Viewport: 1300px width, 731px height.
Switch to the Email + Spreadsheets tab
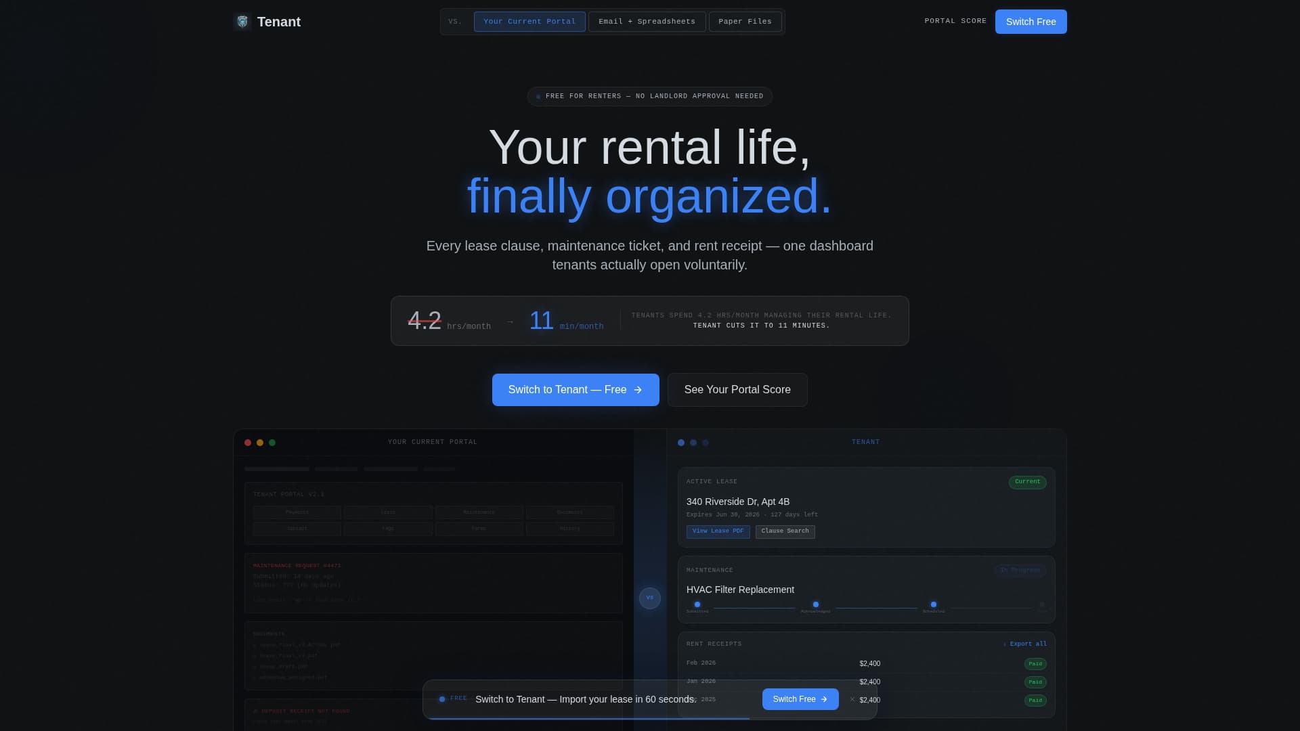point(647,22)
